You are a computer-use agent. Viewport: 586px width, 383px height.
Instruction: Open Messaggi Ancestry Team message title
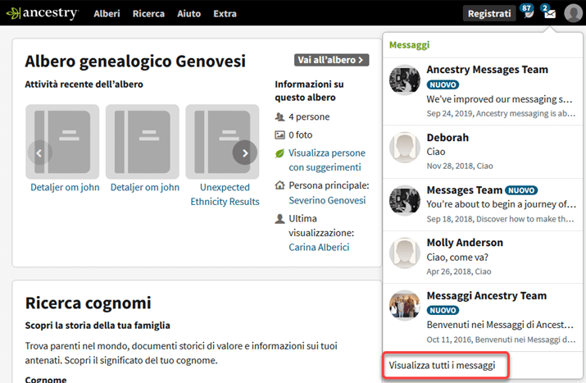pos(487,296)
